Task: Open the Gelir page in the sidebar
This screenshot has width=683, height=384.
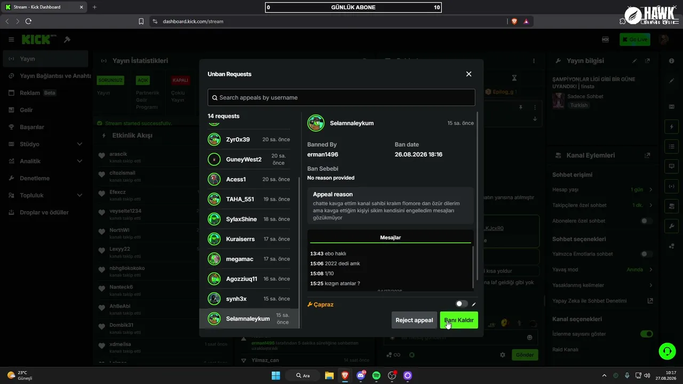Action: (45, 110)
